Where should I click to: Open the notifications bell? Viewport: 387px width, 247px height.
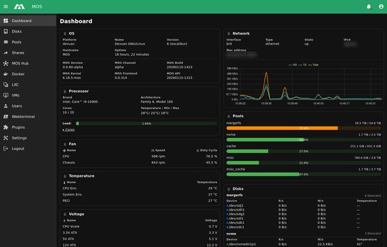[369, 7]
